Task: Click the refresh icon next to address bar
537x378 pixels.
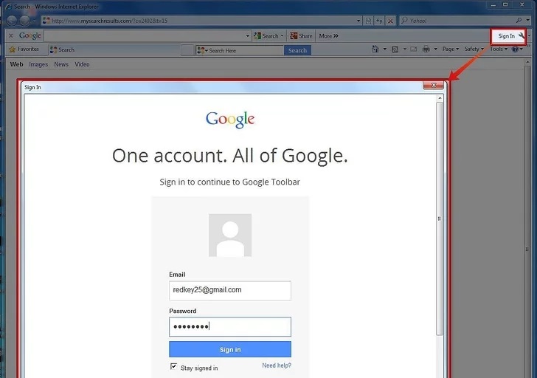Action: tap(379, 21)
